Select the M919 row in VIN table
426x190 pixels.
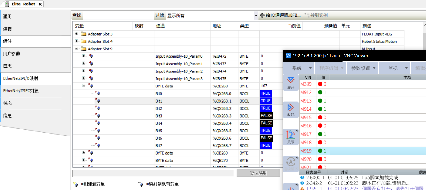[306, 151]
